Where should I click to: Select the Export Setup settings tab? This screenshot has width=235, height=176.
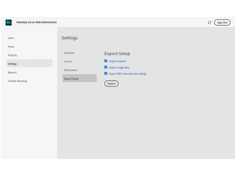(79, 78)
